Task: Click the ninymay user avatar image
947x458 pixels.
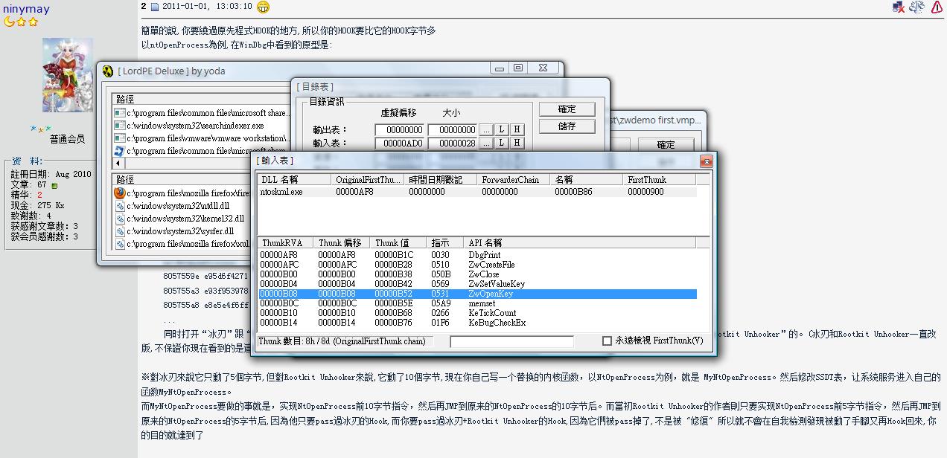Action: click(x=68, y=77)
